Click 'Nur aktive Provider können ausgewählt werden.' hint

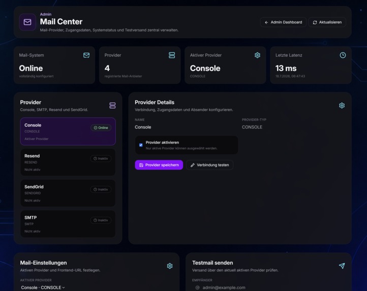click(181, 148)
